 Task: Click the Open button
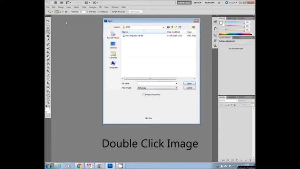click(x=189, y=84)
